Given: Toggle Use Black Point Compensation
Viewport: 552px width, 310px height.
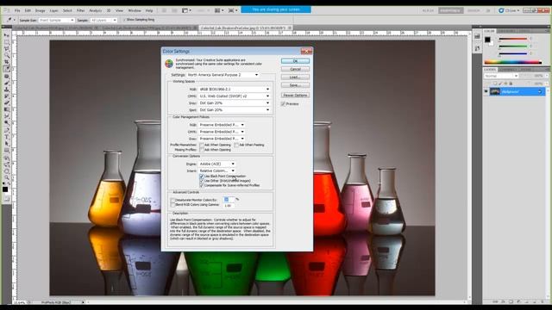Looking at the screenshot, I should click(202, 176).
